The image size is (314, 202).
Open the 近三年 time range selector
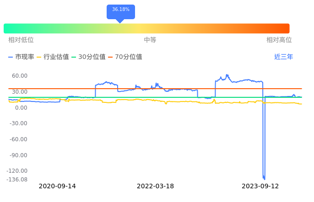point(283,57)
